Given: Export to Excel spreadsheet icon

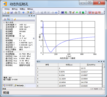Looking at the screenshot, I should [66, 13].
